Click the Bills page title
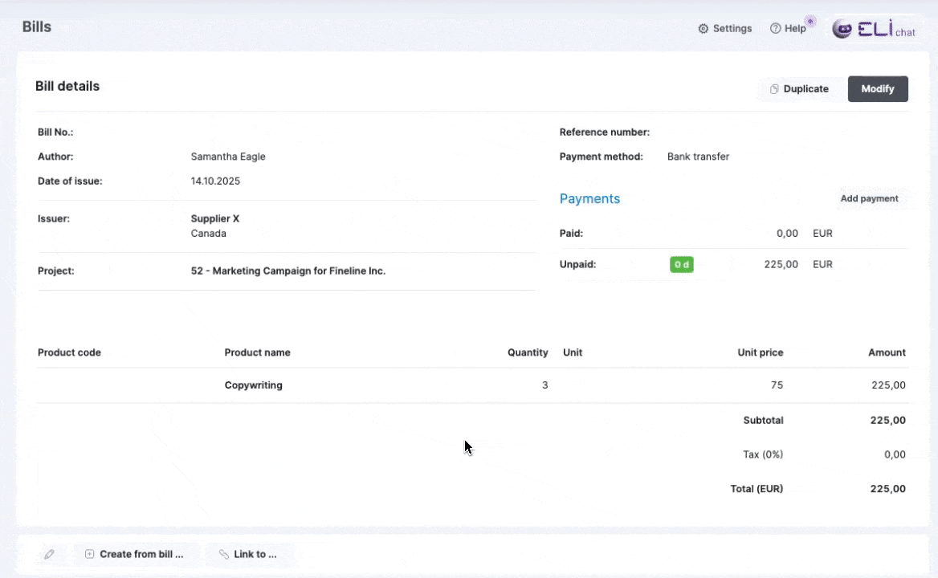The height and width of the screenshot is (578, 938). 37,26
